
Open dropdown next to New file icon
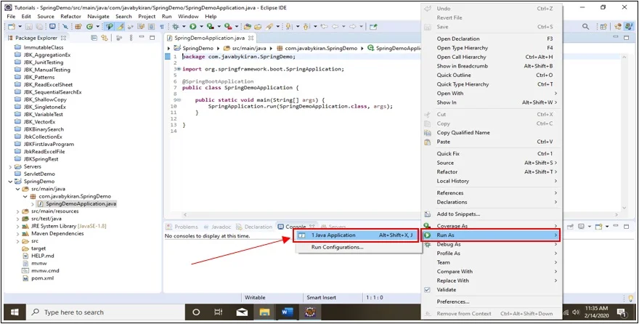click(20, 26)
